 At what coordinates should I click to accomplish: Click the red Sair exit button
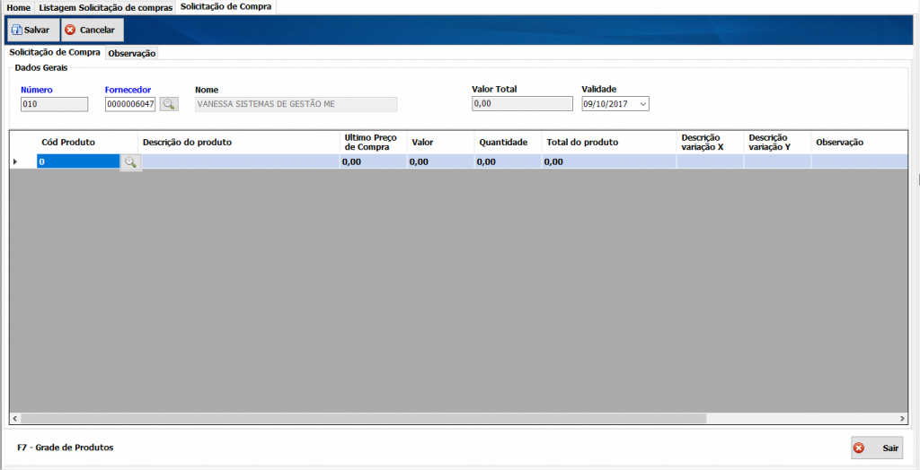click(x=877, y=448)
